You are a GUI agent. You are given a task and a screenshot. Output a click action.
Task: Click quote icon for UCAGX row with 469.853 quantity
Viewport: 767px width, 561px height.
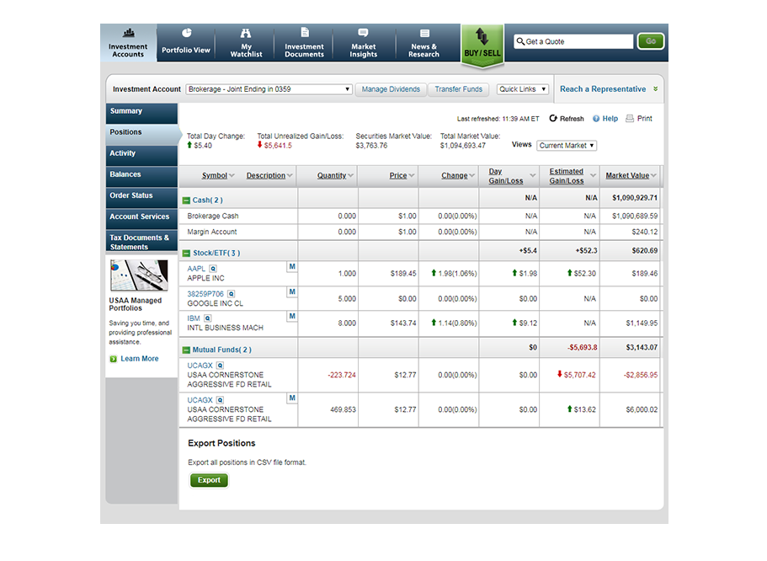pyautogui.click(x=221, y=400)
